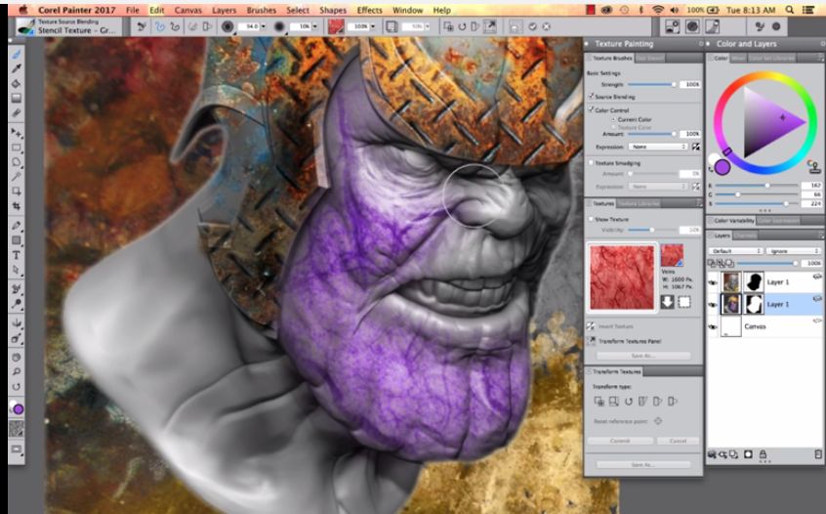Screen dimensions: 826x514
Task: Open the opacity dropdown arrow
Action: [315, 26]
